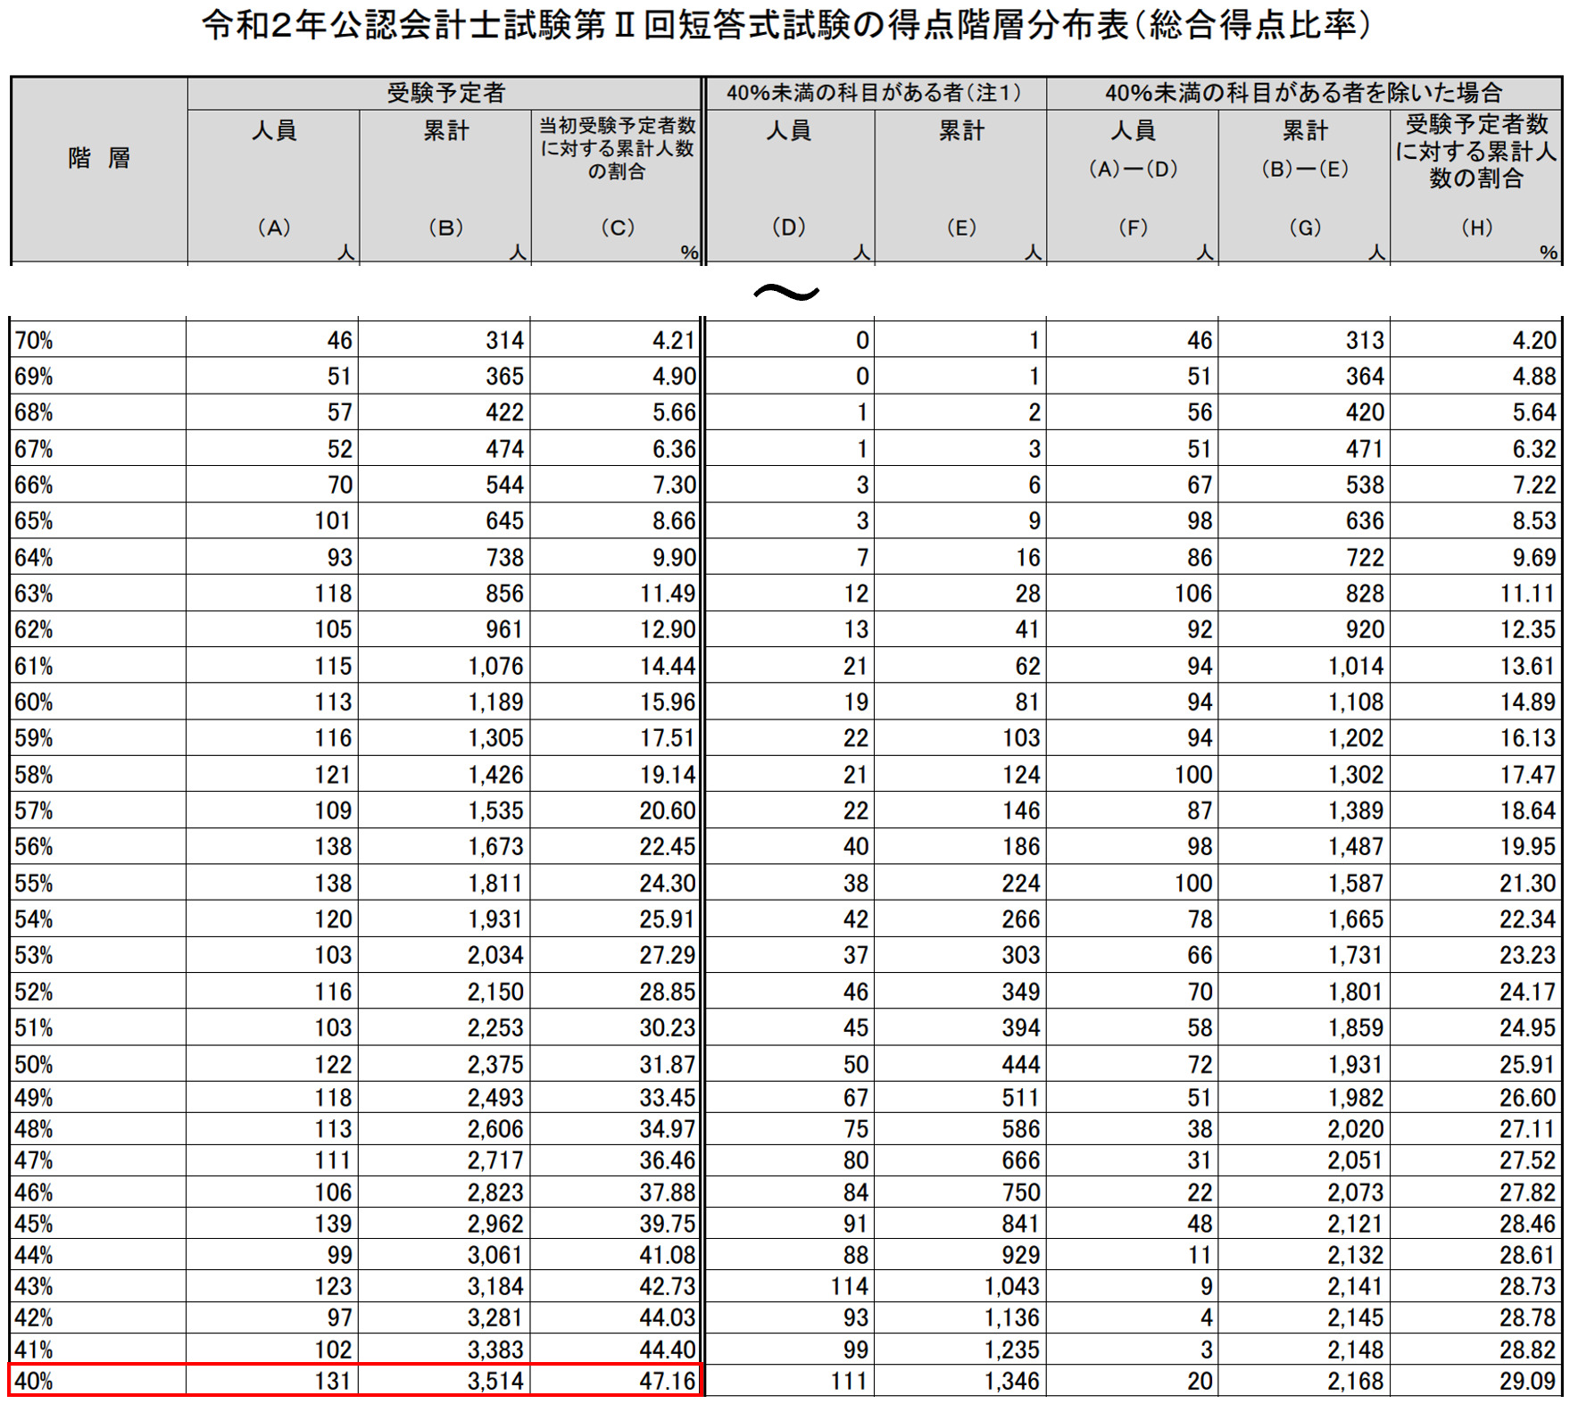Click the 階層 column header
Screen dimensions: 1570x1404
click(x=99, y=159)
